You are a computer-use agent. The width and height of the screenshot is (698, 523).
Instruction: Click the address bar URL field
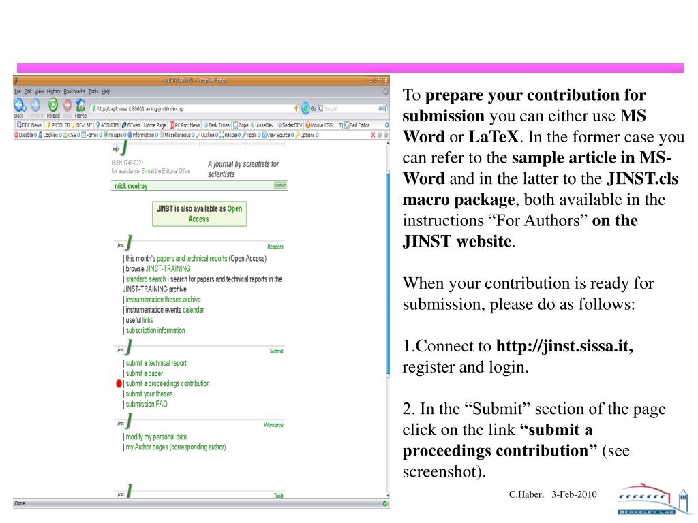click(194, 108)
